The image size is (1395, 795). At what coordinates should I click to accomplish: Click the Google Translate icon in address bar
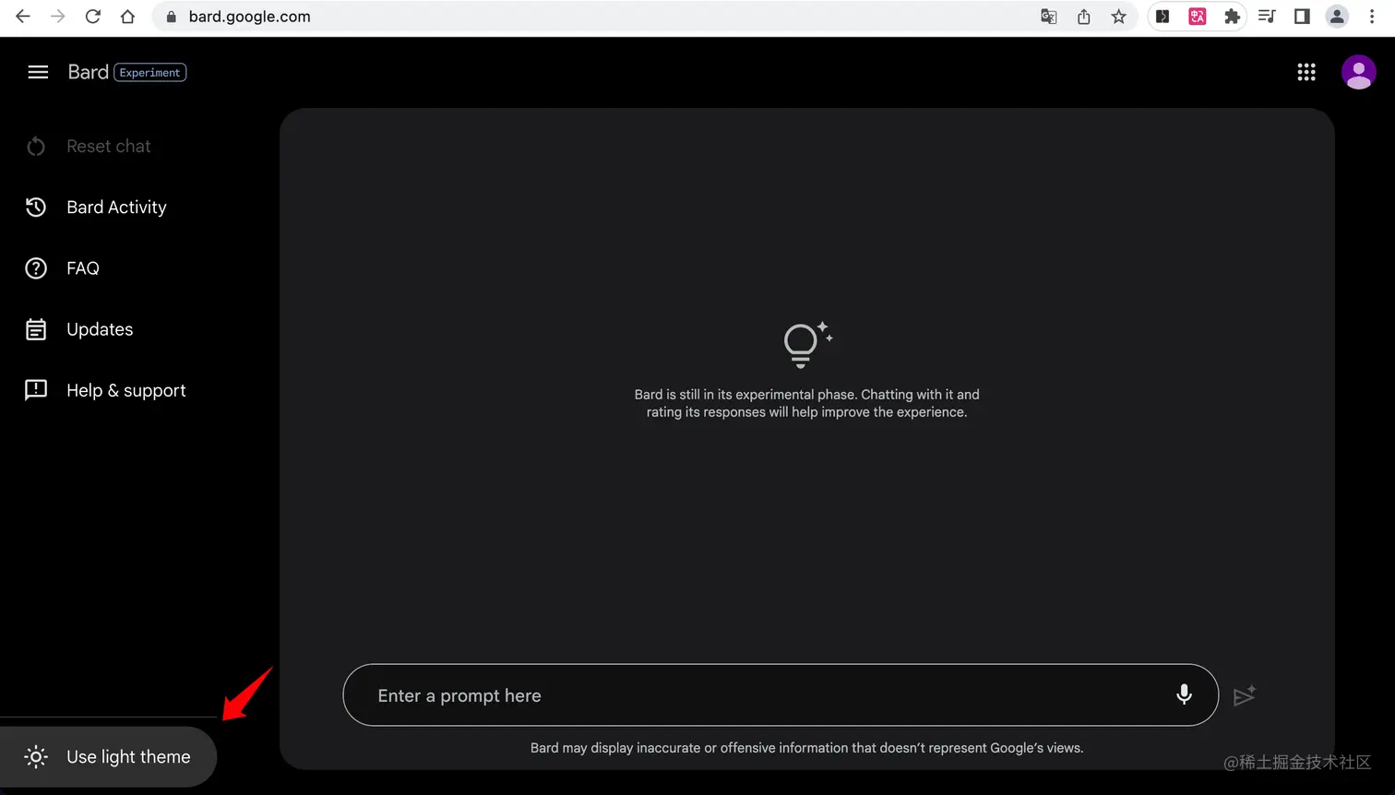[x=1049, y=17]
